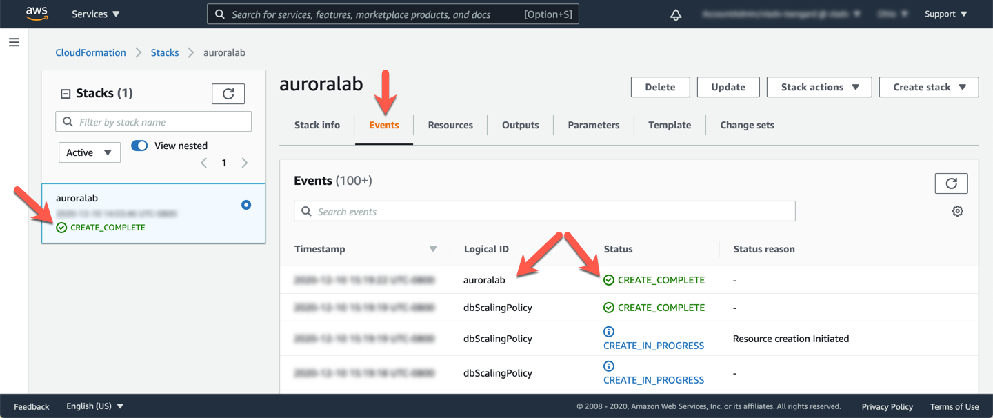Open the hamburger navigation menu
Screen dimensions: 993x418
13,43
